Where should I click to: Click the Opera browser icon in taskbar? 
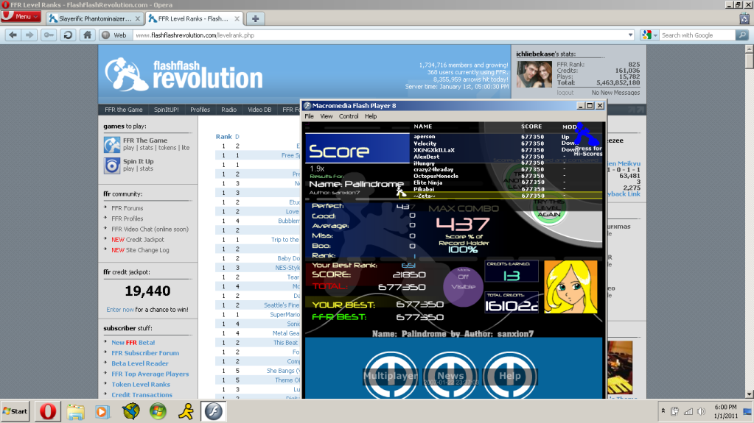(x=51, y=410)
